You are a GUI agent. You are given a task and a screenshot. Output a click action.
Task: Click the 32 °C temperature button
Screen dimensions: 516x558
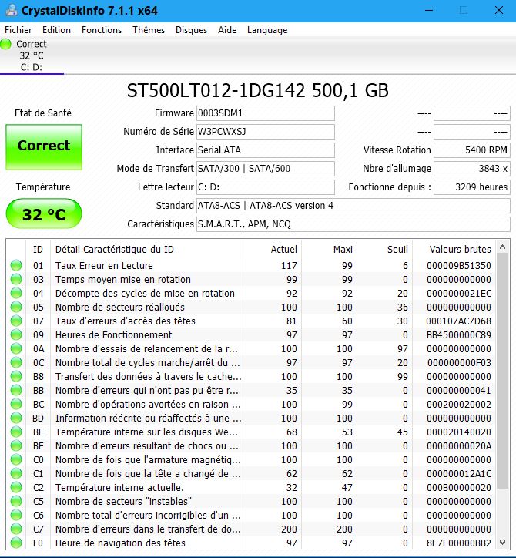(x=44, y=213)
